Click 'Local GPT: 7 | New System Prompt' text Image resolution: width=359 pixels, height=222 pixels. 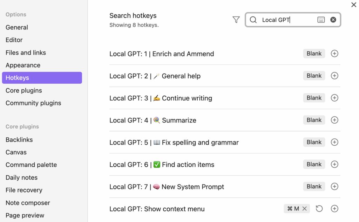tap(167, 187)
